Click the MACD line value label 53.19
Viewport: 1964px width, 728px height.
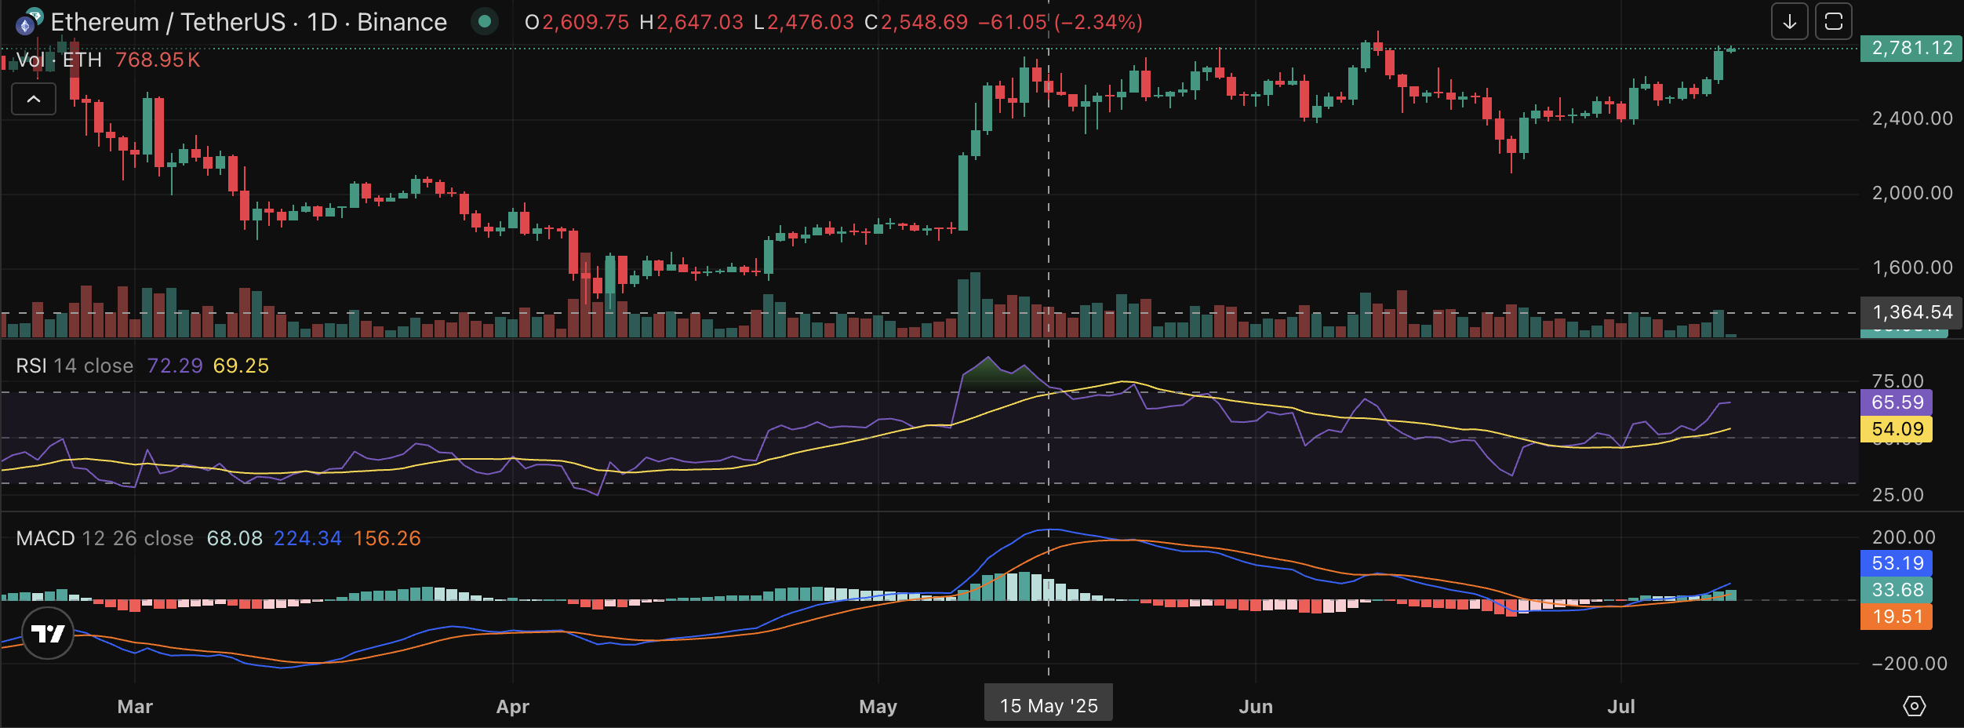pos(1897,563)
